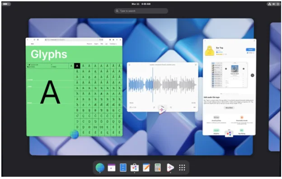Click the browser window address bar
The width and height of the screenshot is (282, 179).
click(x=74, y=40)
